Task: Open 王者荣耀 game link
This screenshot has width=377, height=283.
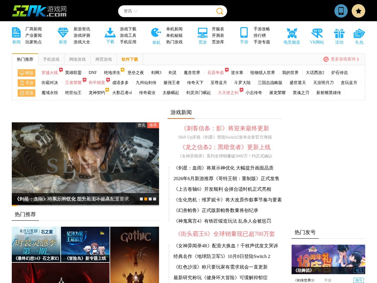Action: point(73,83)
